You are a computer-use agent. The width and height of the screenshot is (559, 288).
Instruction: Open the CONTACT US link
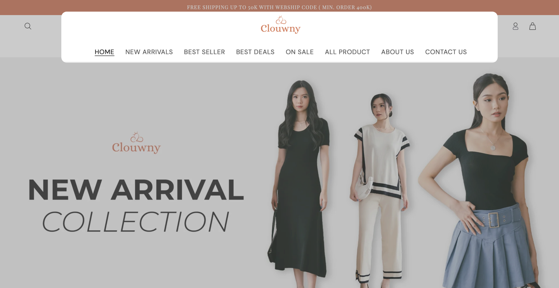point(446,52)
